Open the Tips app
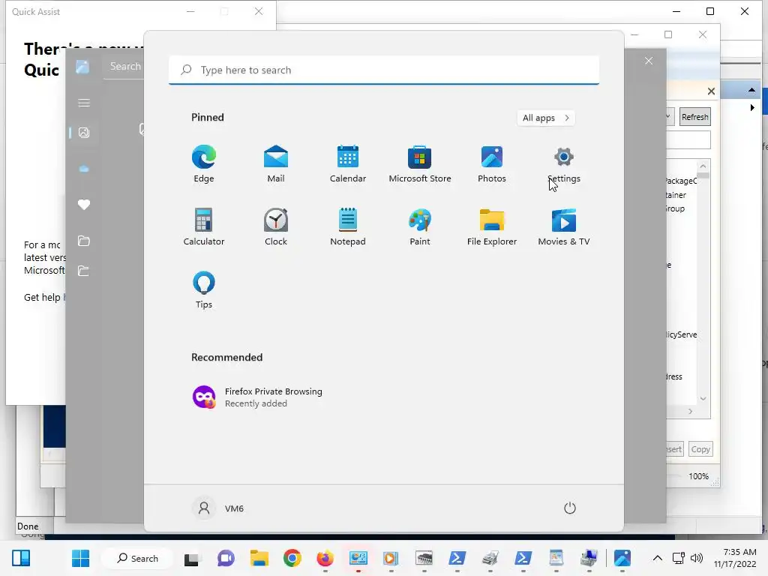 point(204,289)
